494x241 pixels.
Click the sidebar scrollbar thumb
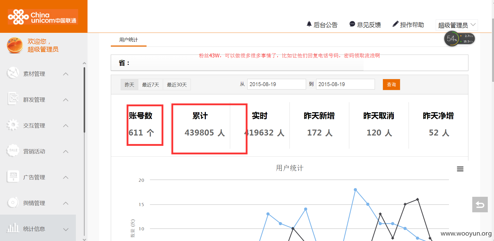coord(84,100)
